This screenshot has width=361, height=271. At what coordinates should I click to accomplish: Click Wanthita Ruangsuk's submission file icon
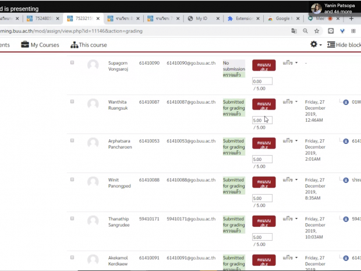pos(346,101)
